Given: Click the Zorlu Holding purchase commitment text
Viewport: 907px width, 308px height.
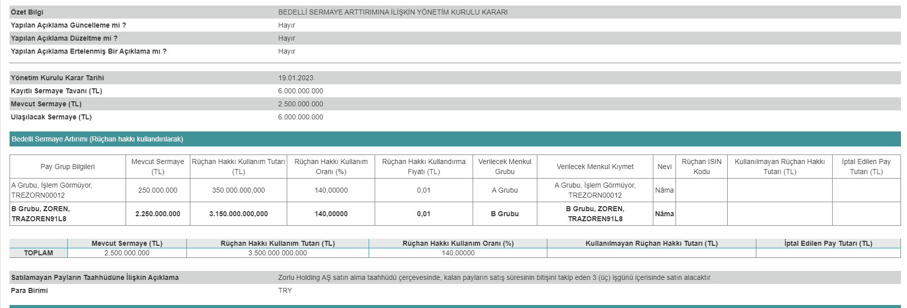Looking at the screenshot, I should point(494,277).
